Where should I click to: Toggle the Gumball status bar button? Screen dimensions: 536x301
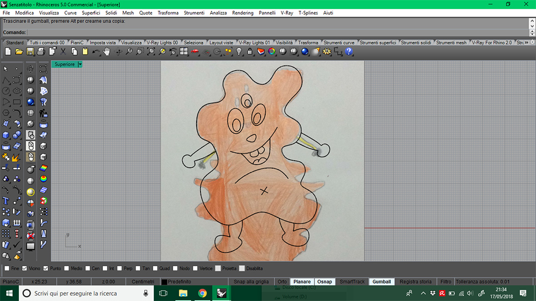[382, 282]
